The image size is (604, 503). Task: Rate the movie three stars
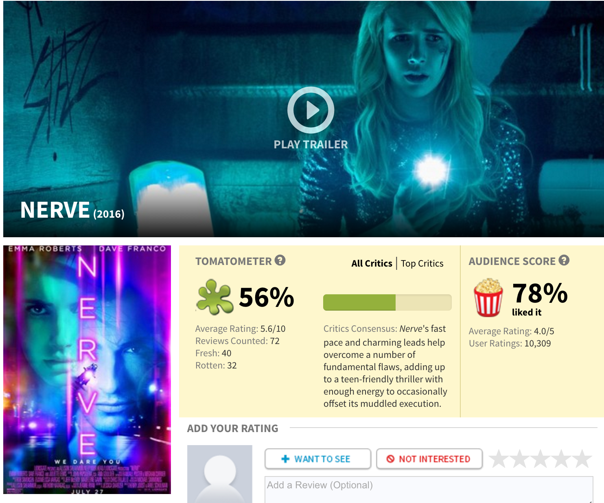pyautogui.click(x=541, y=459)
